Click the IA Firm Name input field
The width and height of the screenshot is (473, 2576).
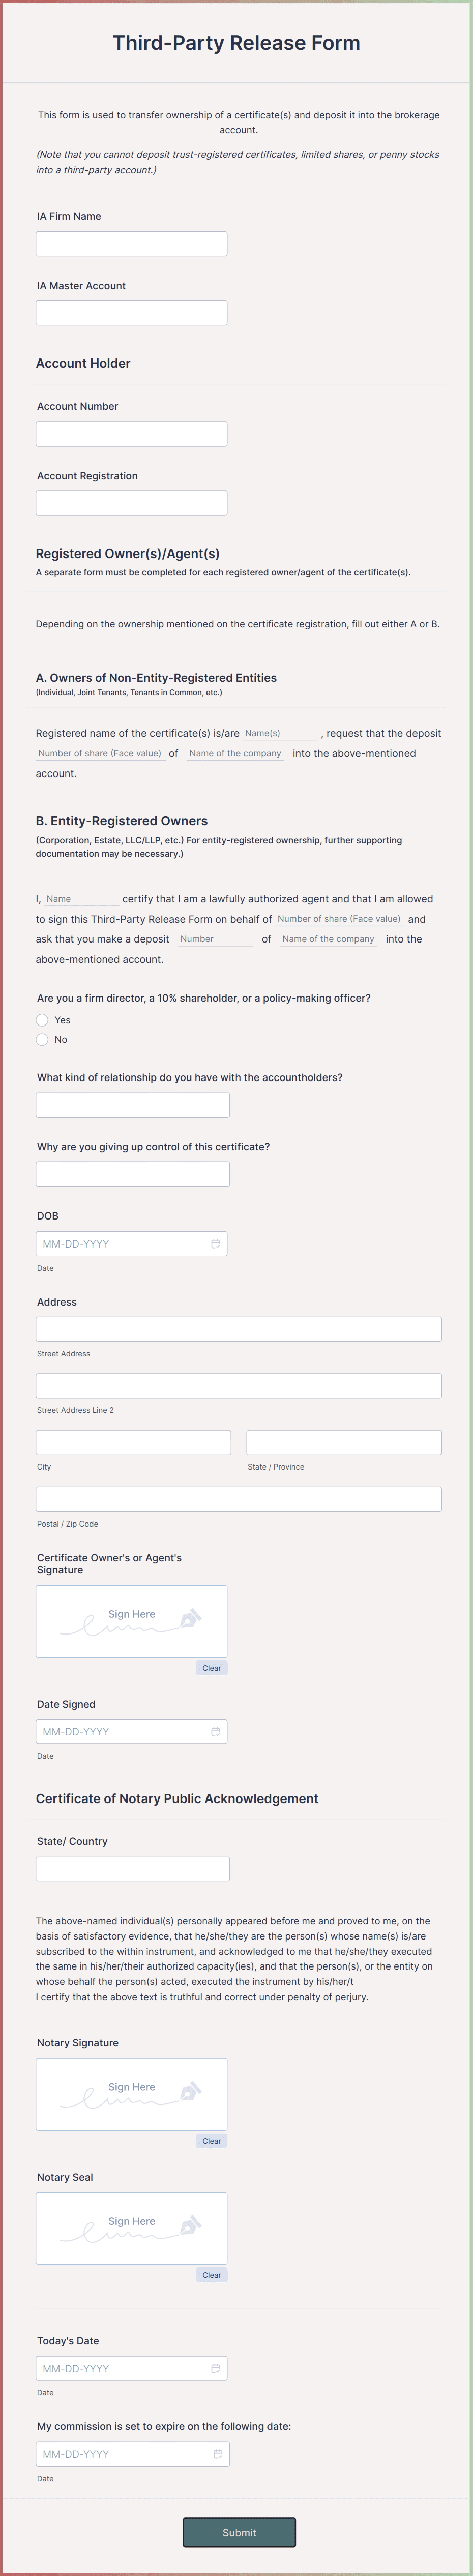[131, 242]
